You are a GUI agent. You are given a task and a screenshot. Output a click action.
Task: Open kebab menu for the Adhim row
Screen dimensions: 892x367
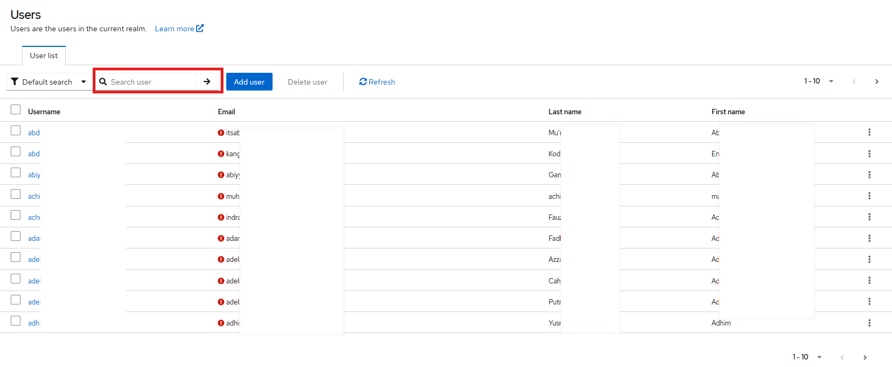[x=869, y=323]
